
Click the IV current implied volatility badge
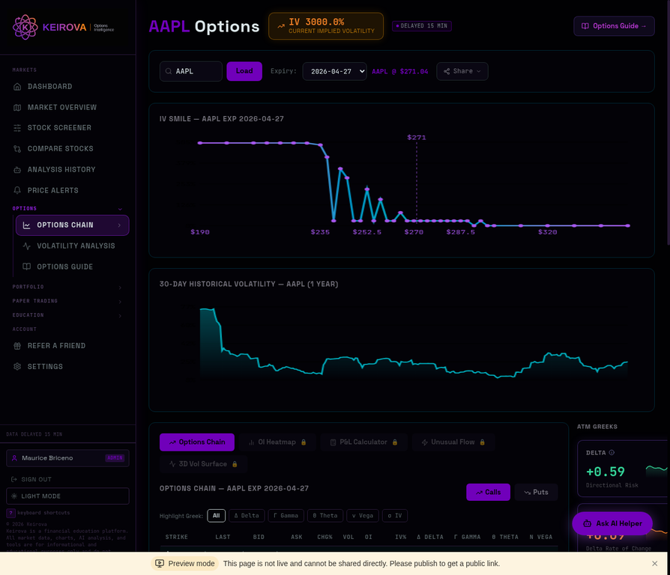(x=325, y=26)
